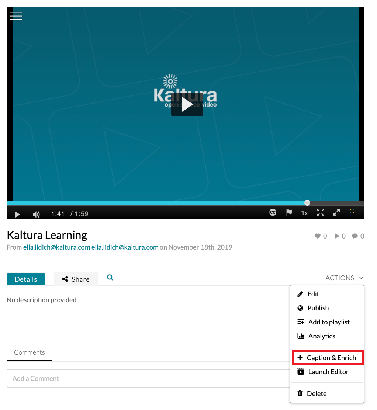Click the No description provided text
This screenshot has height=410, width=377.
point(42,300)
